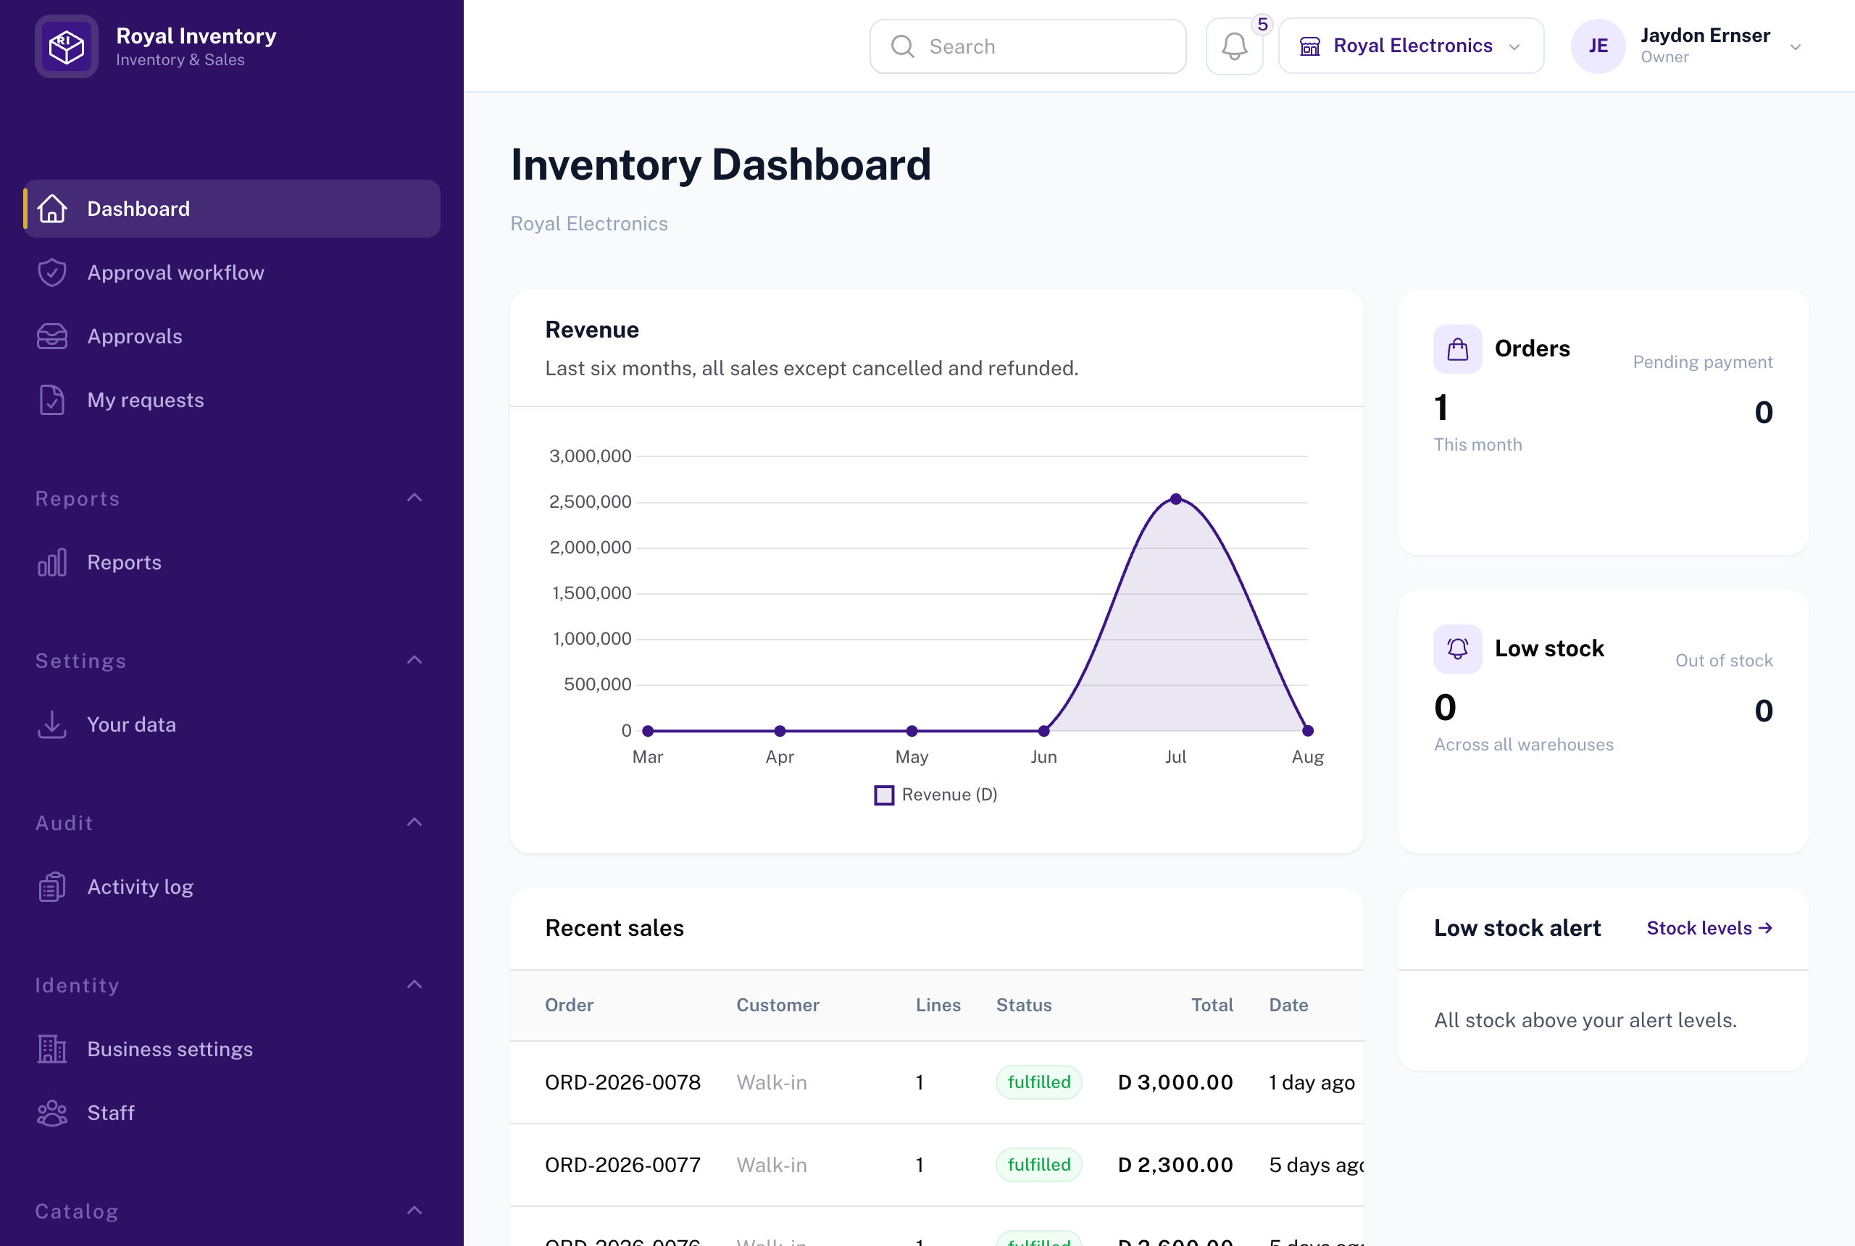
Task: Click "All stock above your alert levels" text
Action: (x=1585, y=1020)
